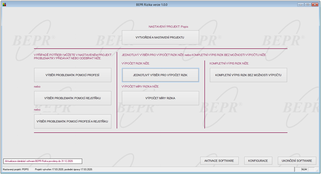Click 'KOMPLETNÍ VÝPIS RIZIK NÍŽE.' label
Viewport: 321px width, 174px height.
229,63
